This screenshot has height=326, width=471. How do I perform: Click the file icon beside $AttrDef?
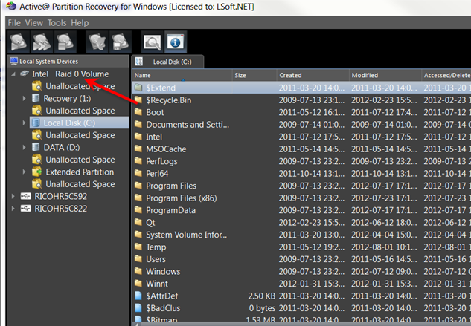[138, 296]
